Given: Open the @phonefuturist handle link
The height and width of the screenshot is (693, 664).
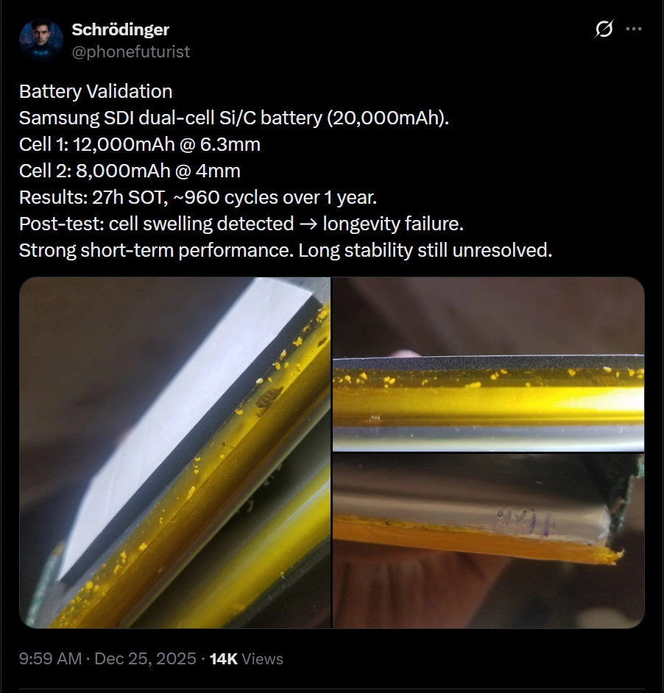Looking at the screenshot, I should pyautogui.click(x=131, y=51).
